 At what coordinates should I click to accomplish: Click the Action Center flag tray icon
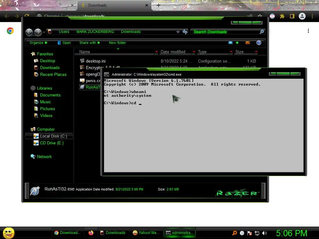250,233
